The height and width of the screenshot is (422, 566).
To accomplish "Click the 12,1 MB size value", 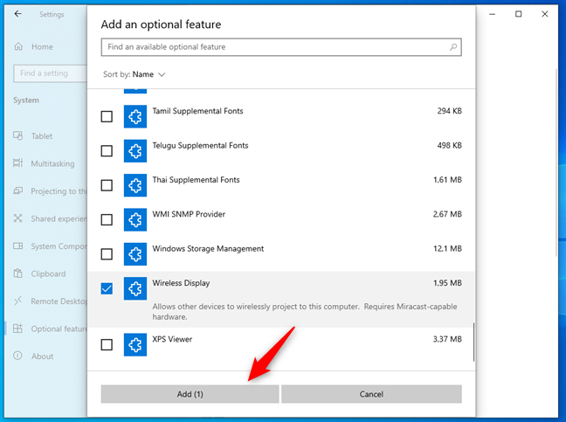I will tap(447, 249).
